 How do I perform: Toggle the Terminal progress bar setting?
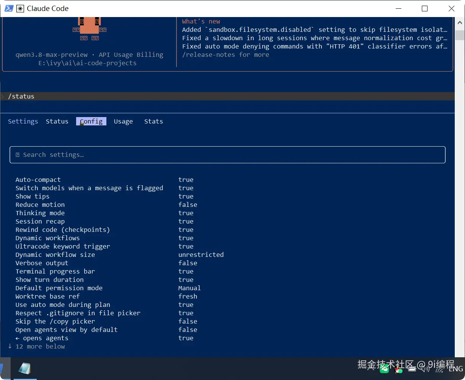105,271
